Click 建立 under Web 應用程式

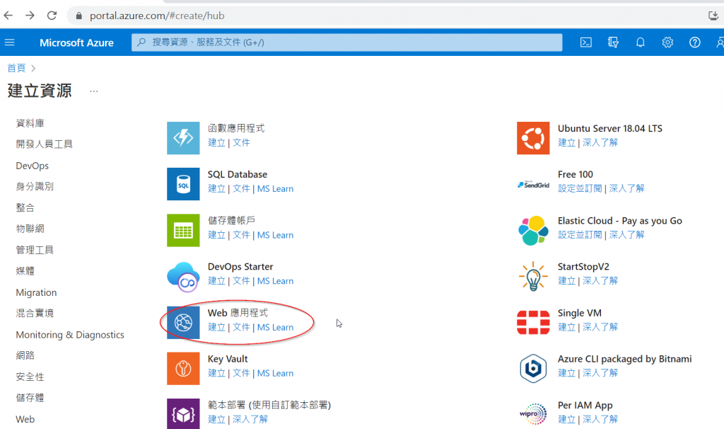[216, 327]
